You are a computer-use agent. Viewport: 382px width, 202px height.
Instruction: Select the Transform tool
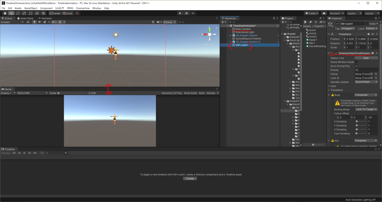[37, 13]
